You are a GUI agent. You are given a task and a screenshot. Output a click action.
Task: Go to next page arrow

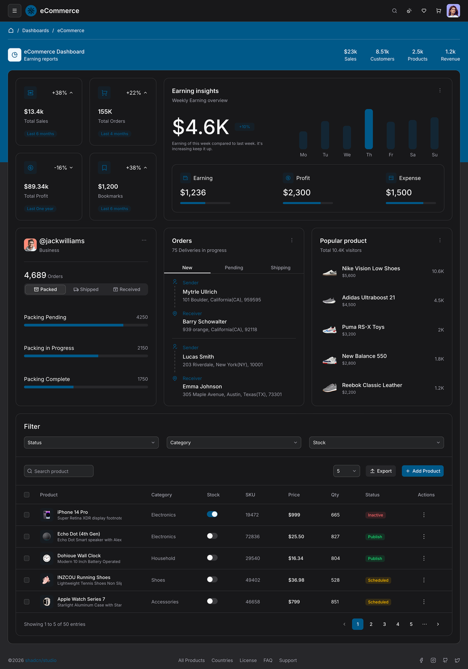point(438,624)
